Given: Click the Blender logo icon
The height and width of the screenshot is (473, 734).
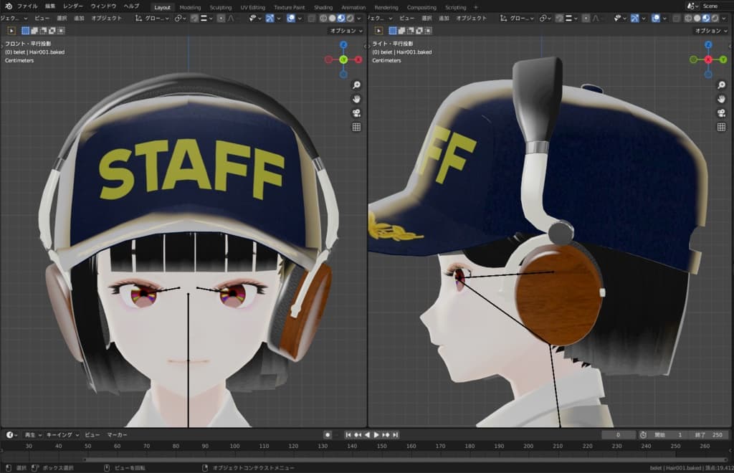Looking at the screenshot, I should [x=7, y=6].
